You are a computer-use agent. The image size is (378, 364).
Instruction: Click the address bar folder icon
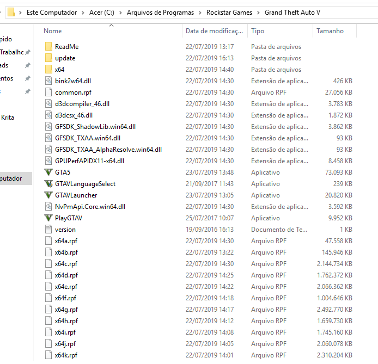pyautogui.click(x=11, y=13)
